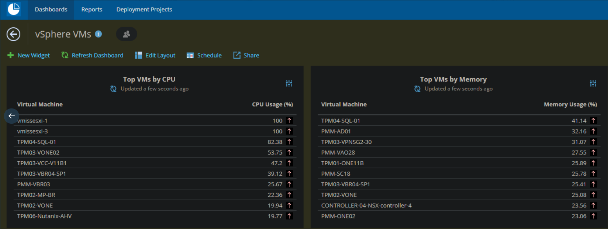
Task: Open the Deployment Projects tab
Action: pyautogui.click(x=144, y=9)
